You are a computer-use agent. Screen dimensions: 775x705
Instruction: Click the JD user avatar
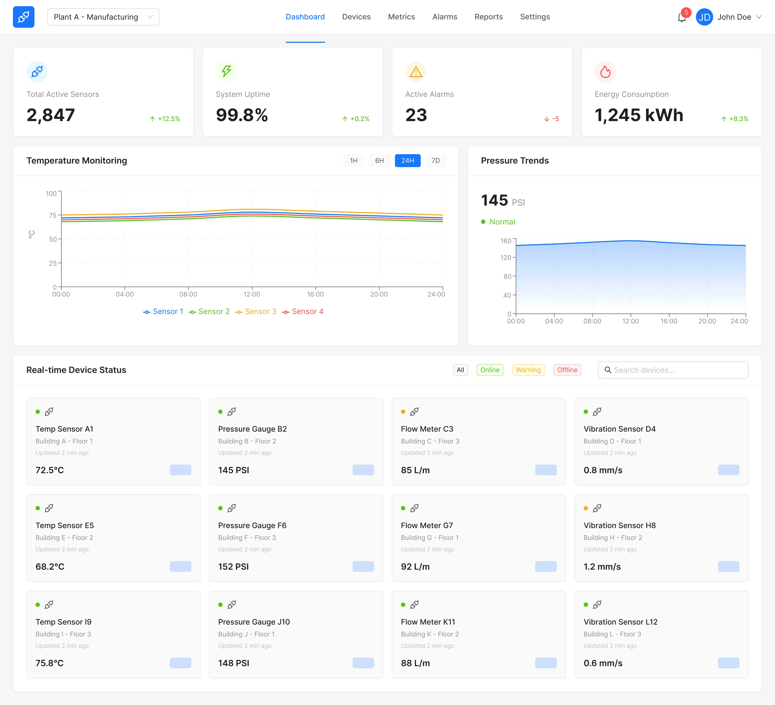pos(704,17)
